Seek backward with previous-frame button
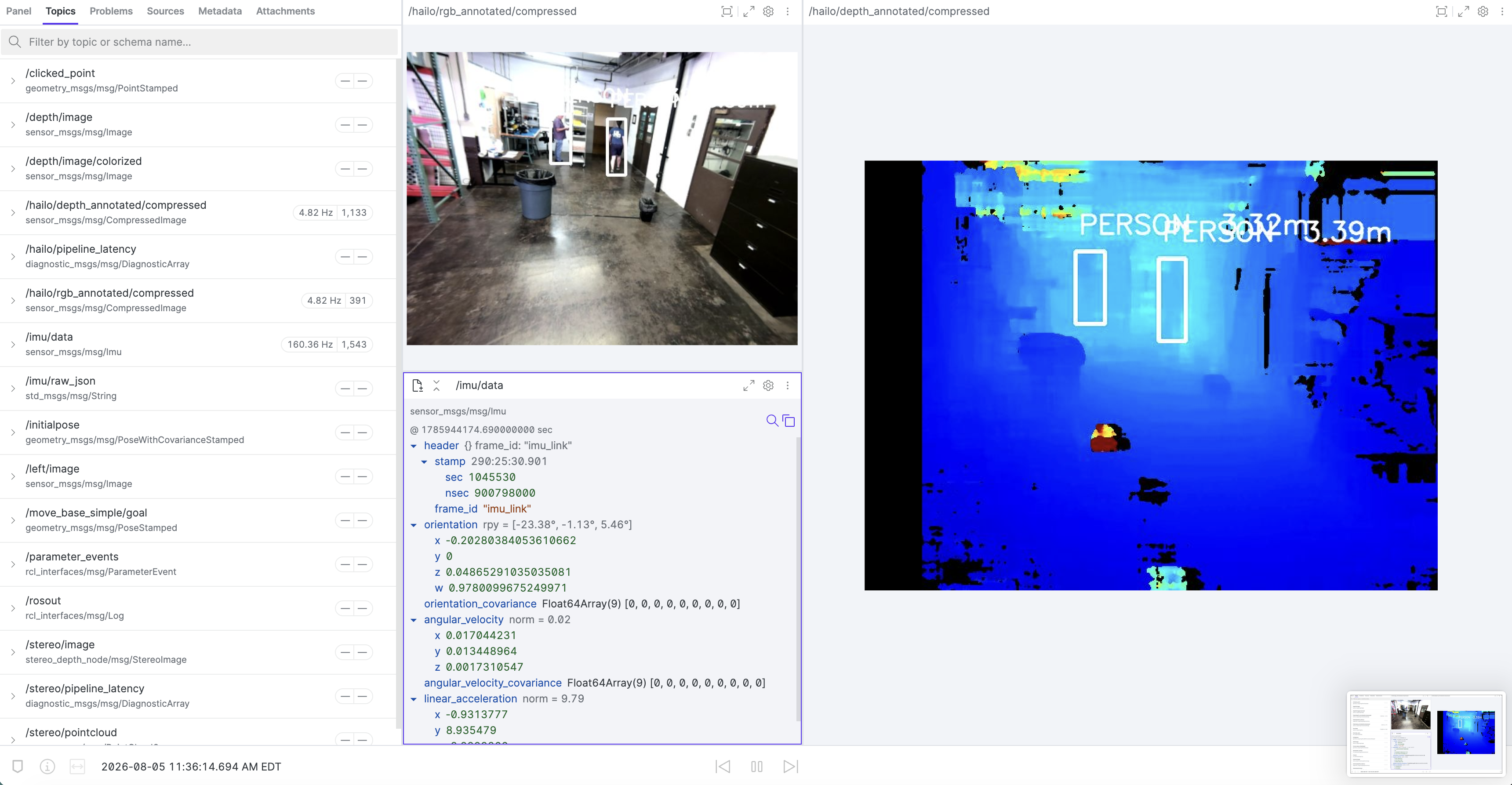This screenshot has height=785, width=1512. coord(723,766)
